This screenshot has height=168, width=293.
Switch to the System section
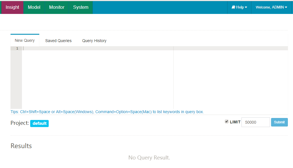tap(81, 7)
